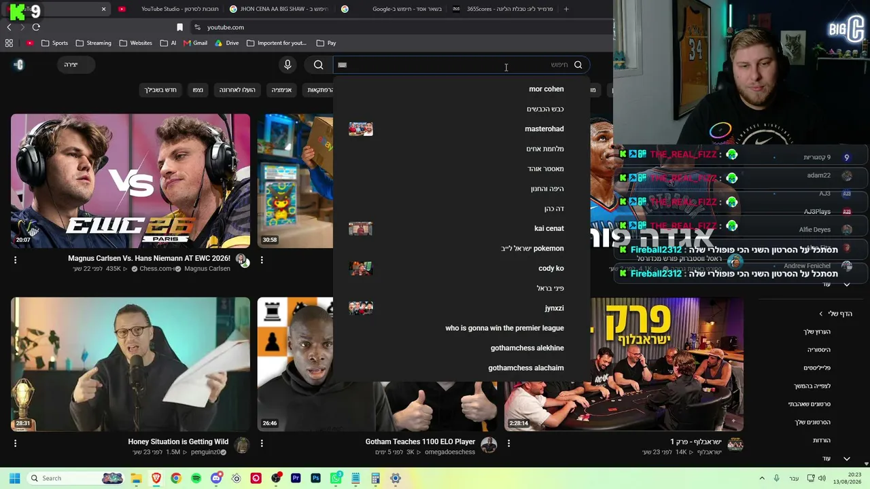This screenshot has height=489, width=870.
Task: Open Discord from the taskbar
Action: (216, 478)
